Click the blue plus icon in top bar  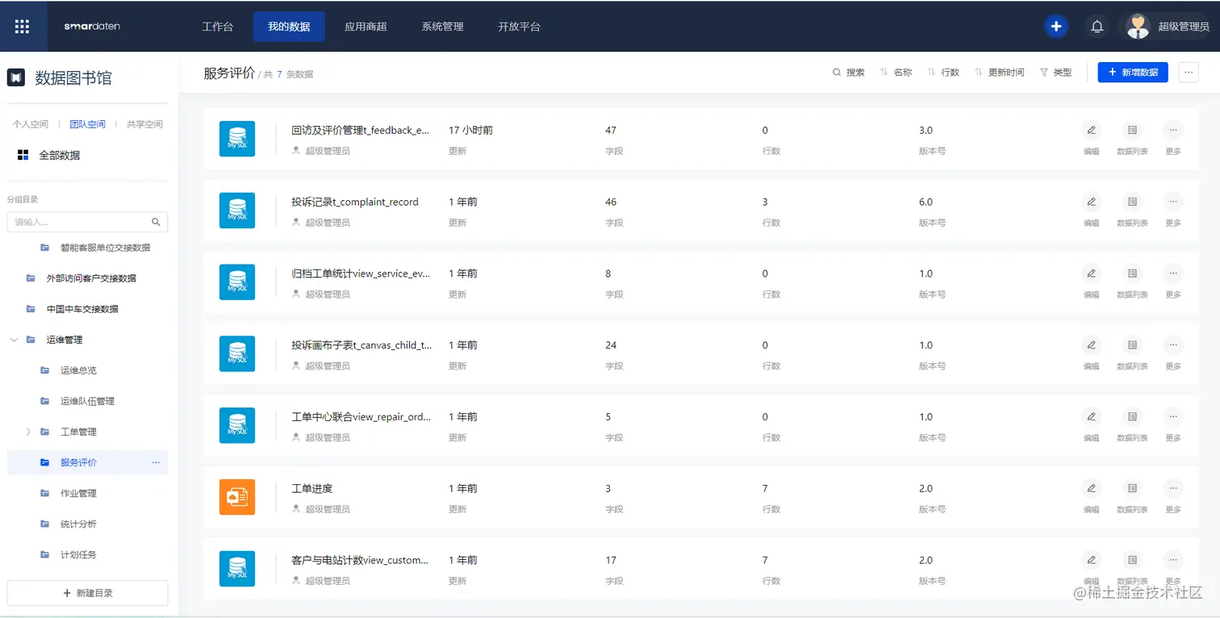click(1055, 26)
